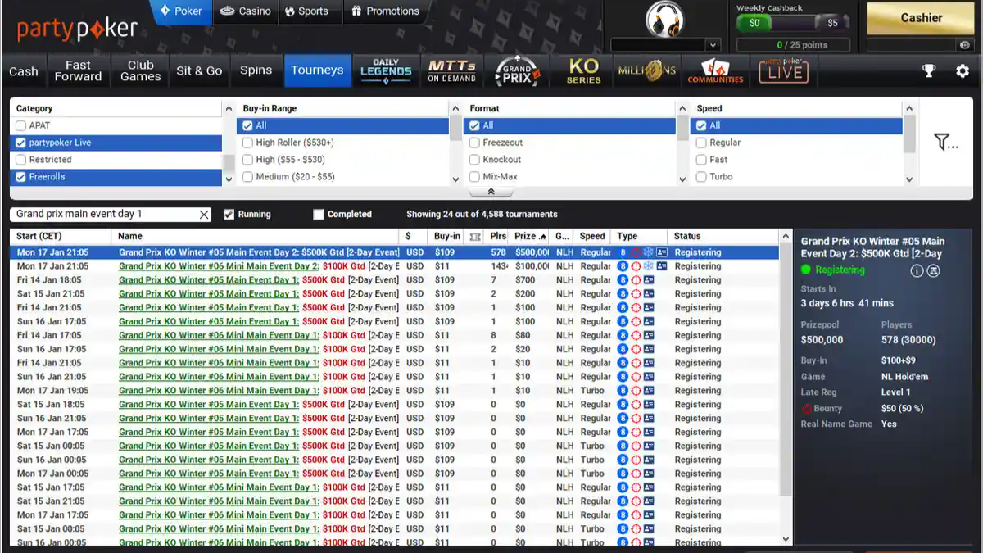Uncheck the Freerolls category filter
This screenshot has width=983, height=553.
pyautogui.click(x=21, y=177)
